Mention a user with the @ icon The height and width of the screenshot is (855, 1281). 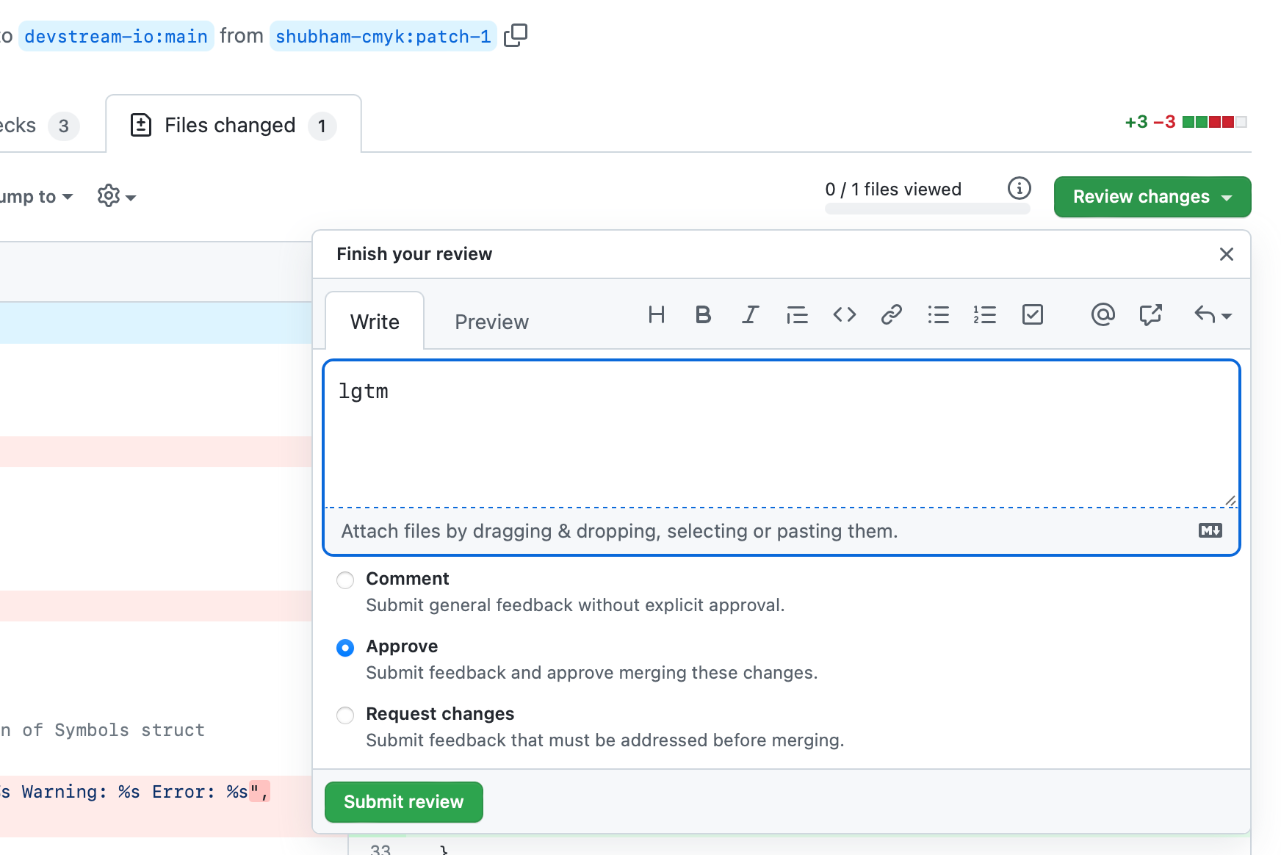pos(1103,315)
